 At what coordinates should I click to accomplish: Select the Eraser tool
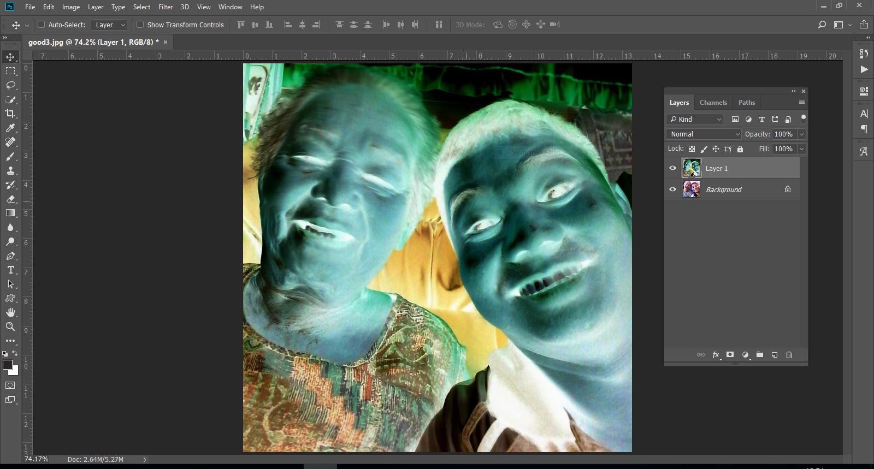pos(10,199)
